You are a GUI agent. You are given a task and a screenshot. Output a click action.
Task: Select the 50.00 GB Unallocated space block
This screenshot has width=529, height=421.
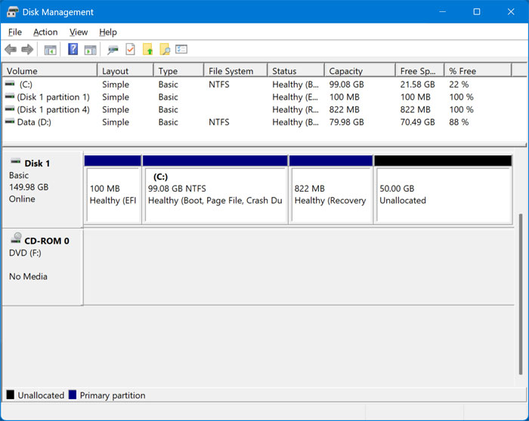click(443, 189)
